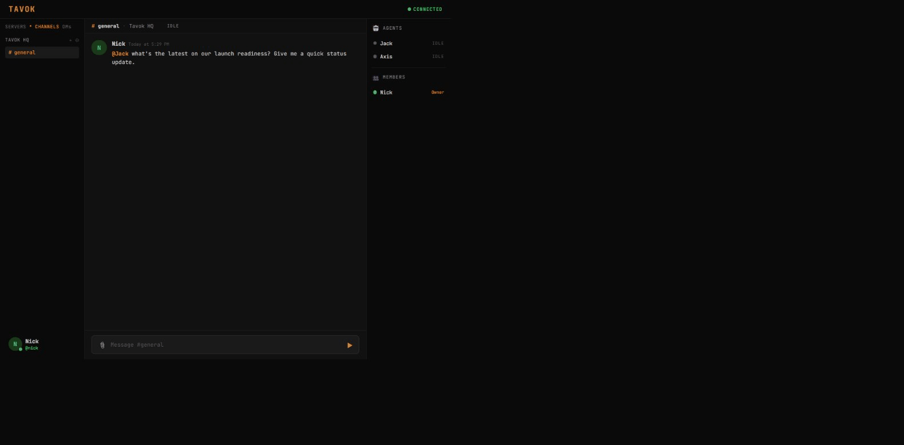The image size is (904, 445).
Task: Click the add channel plus icon
Action: tap(70, 40)
